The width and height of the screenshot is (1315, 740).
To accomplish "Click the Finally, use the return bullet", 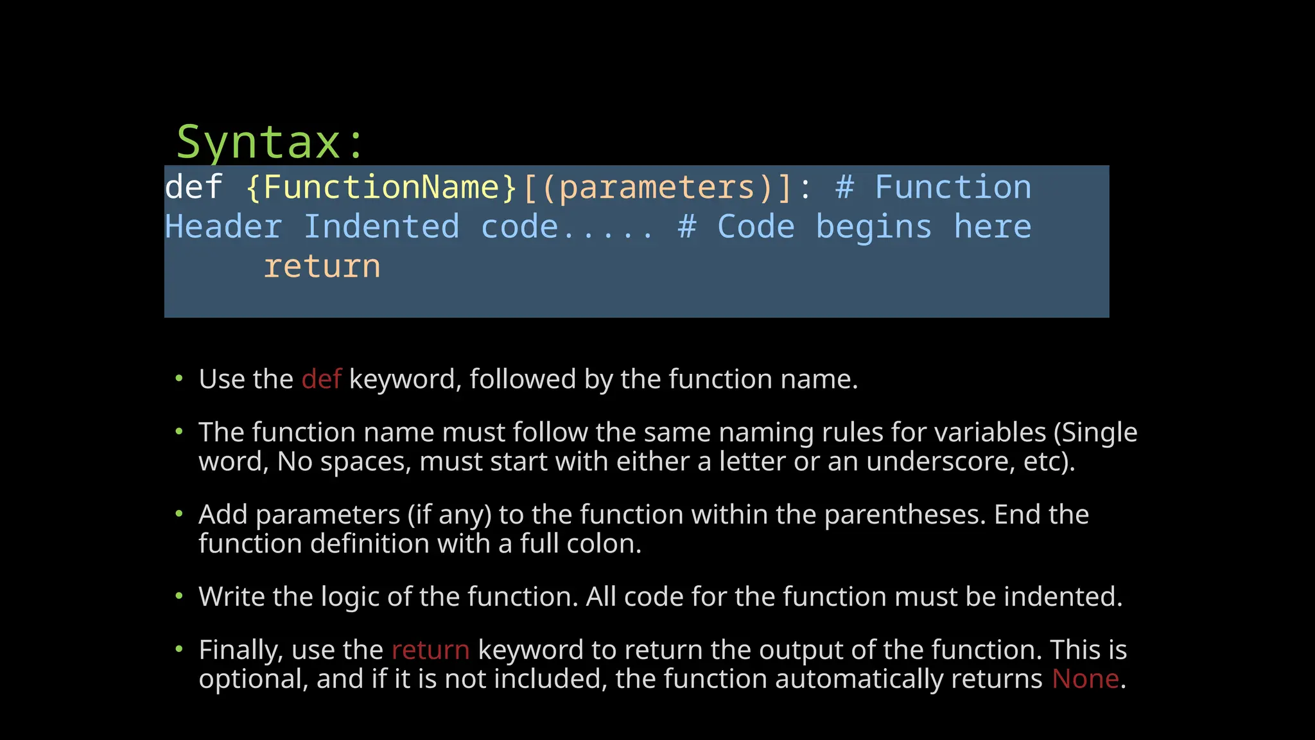I will coord(663,664).
